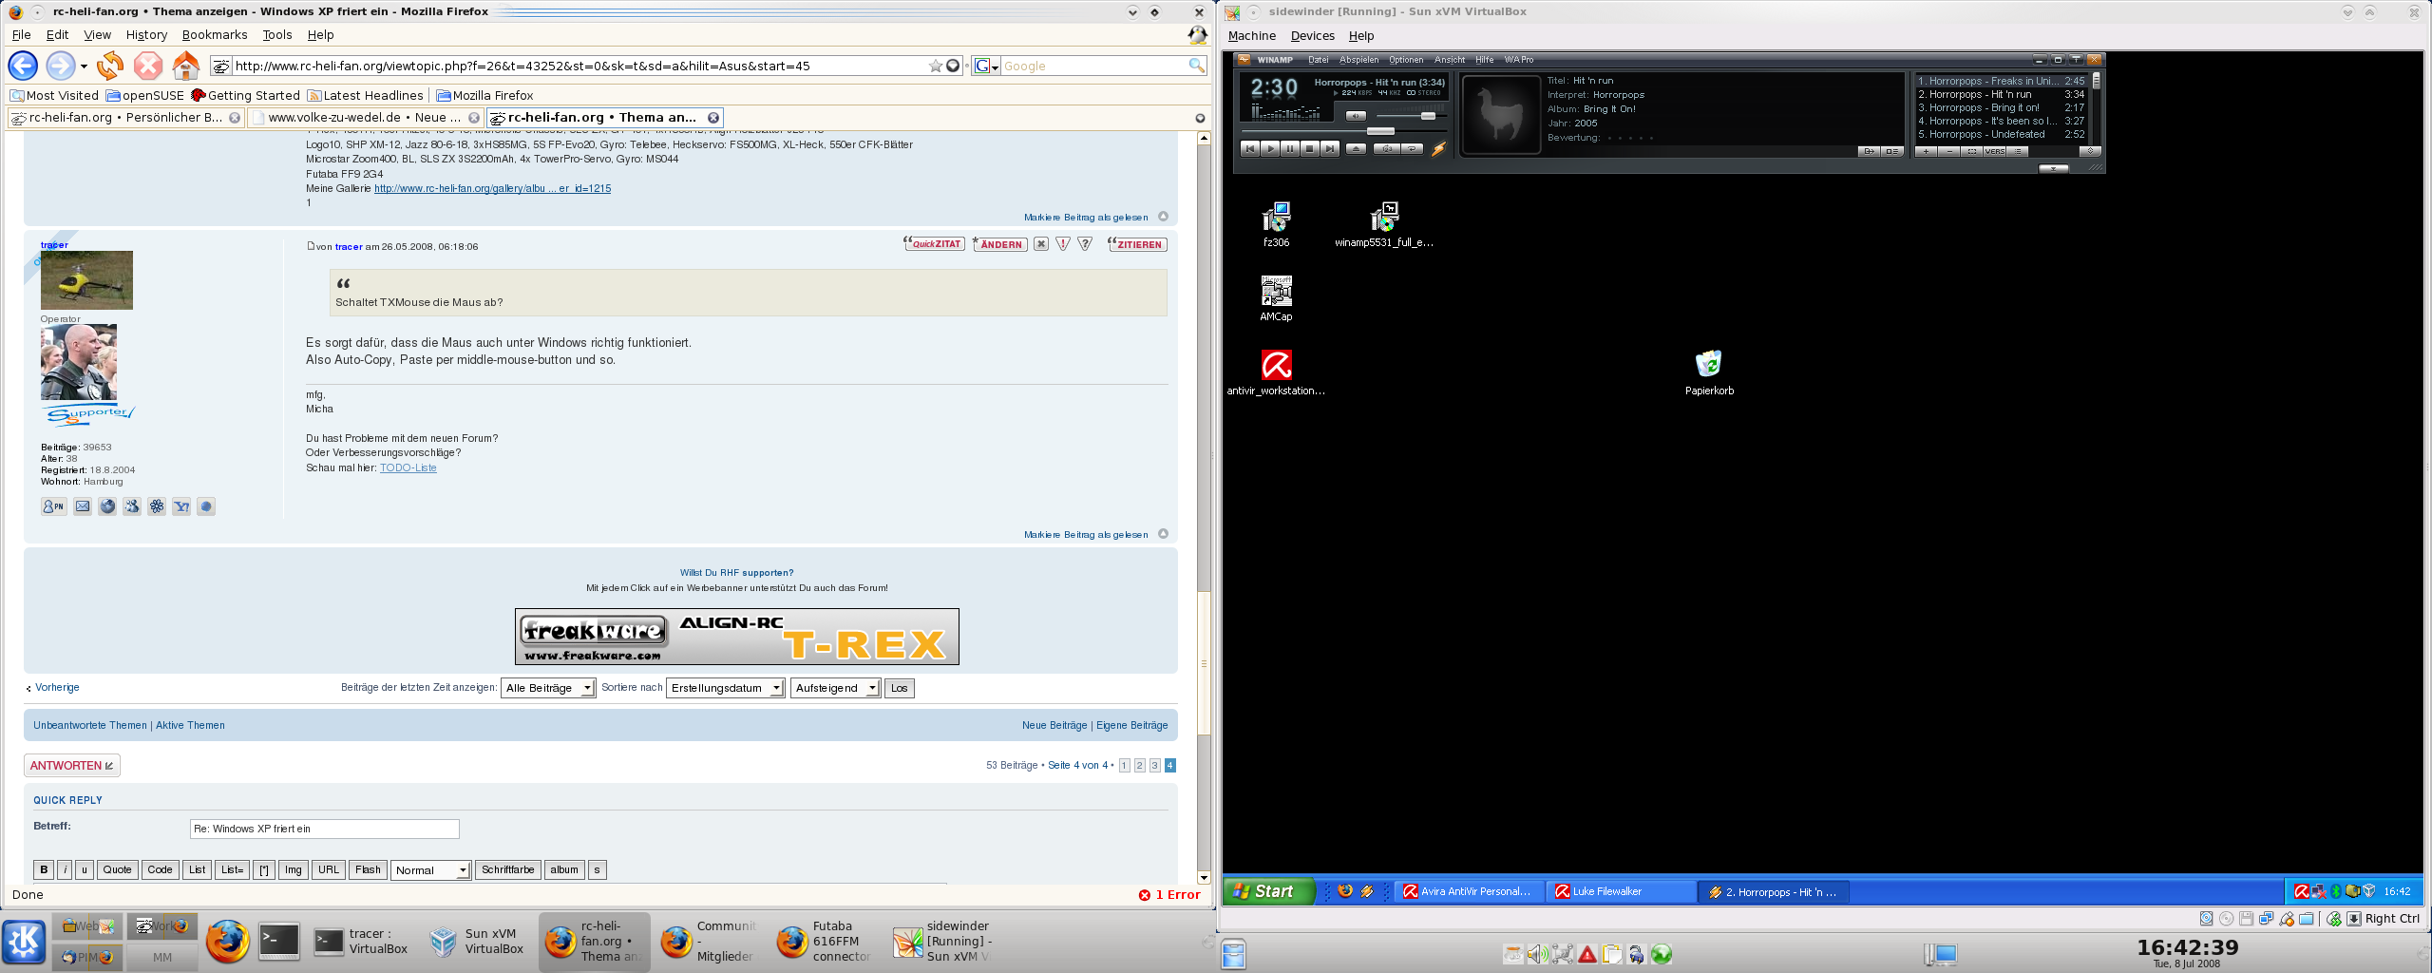Screen dimensions: 2432x973
Task: Open KDE K menu launcher
Action: 24,943
